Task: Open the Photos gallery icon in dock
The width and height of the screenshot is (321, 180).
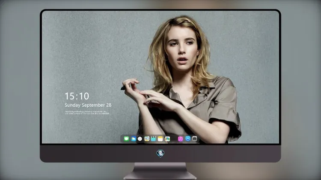Action: [167, 139]
